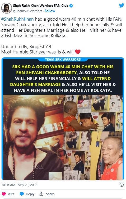Follow the TeamSRKWarriors account

point(50,11)
